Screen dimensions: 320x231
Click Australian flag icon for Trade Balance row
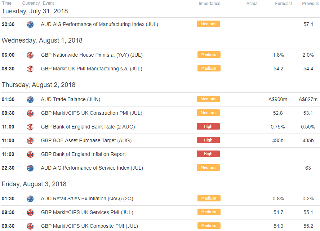click(30, 99)
